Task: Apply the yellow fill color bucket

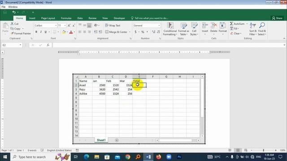Action: [x=64, y=32]
